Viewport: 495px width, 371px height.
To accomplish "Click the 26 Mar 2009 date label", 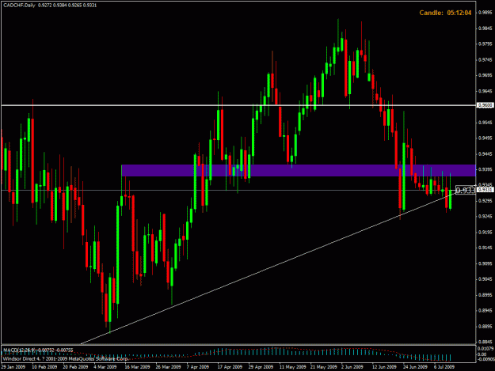I will pyautogui.click(x=168, y=366).
